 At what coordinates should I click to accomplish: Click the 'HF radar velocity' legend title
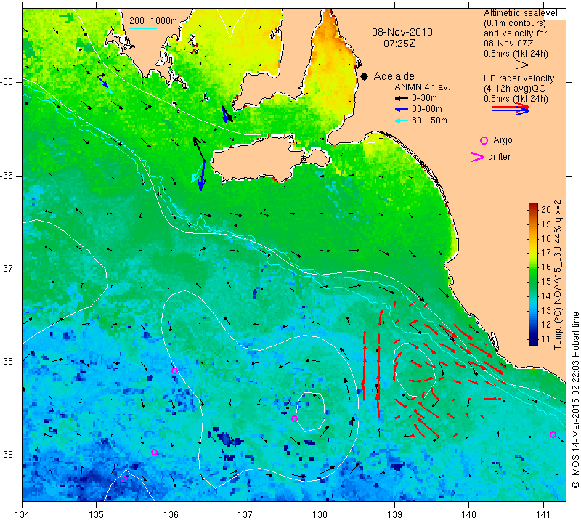click(519, 78)
